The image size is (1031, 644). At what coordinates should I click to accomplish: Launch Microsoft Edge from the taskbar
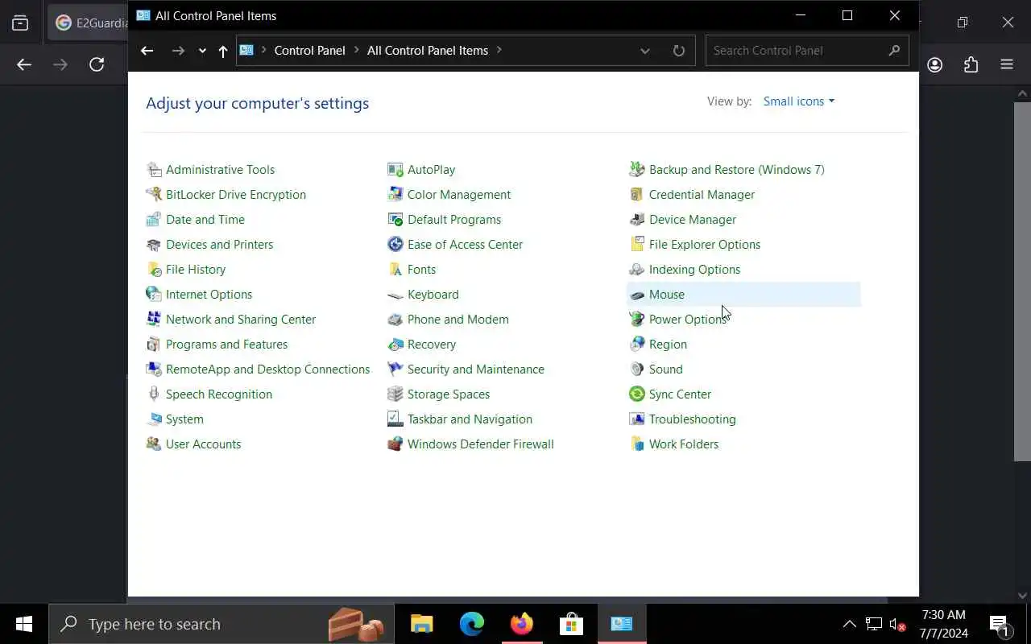[x=472, y=624]
